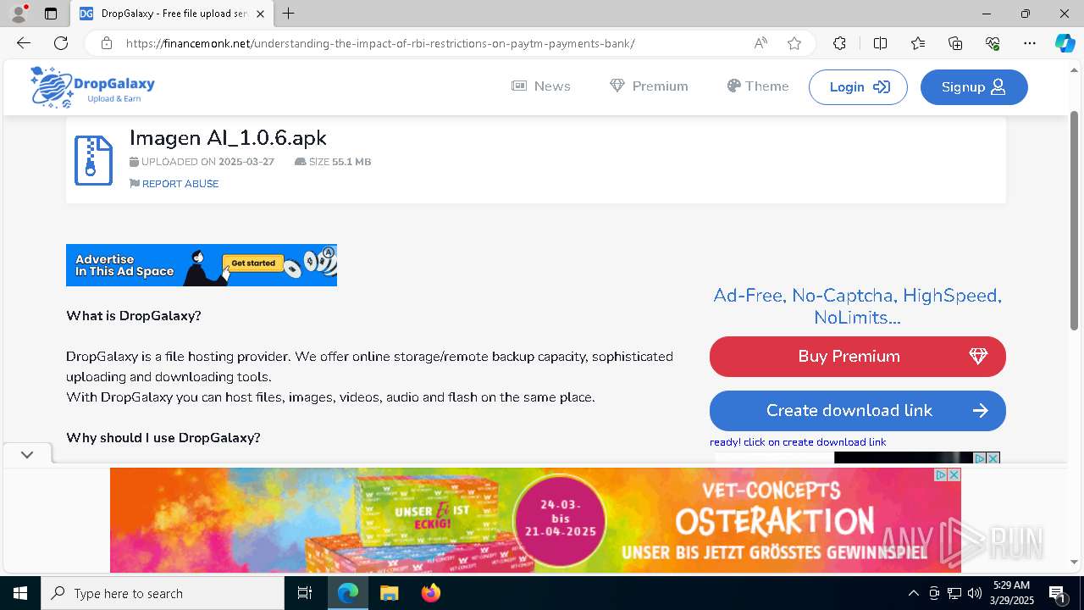
Task: Click scrollbar down arrow
Action: (x=1074, y=562)
